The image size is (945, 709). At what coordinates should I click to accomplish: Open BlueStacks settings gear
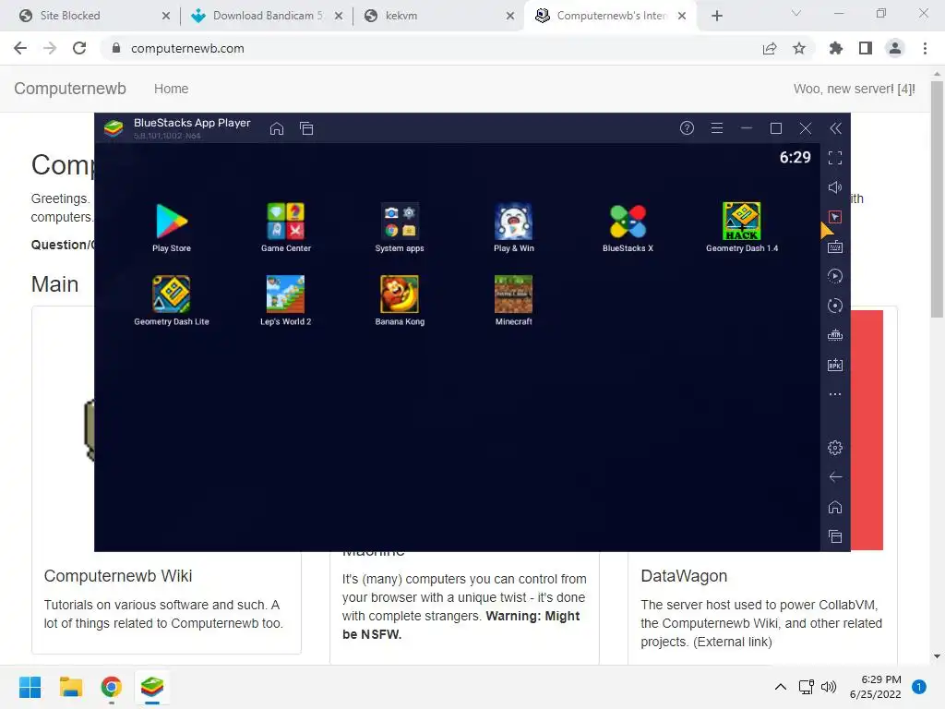[x=834, y=448]
